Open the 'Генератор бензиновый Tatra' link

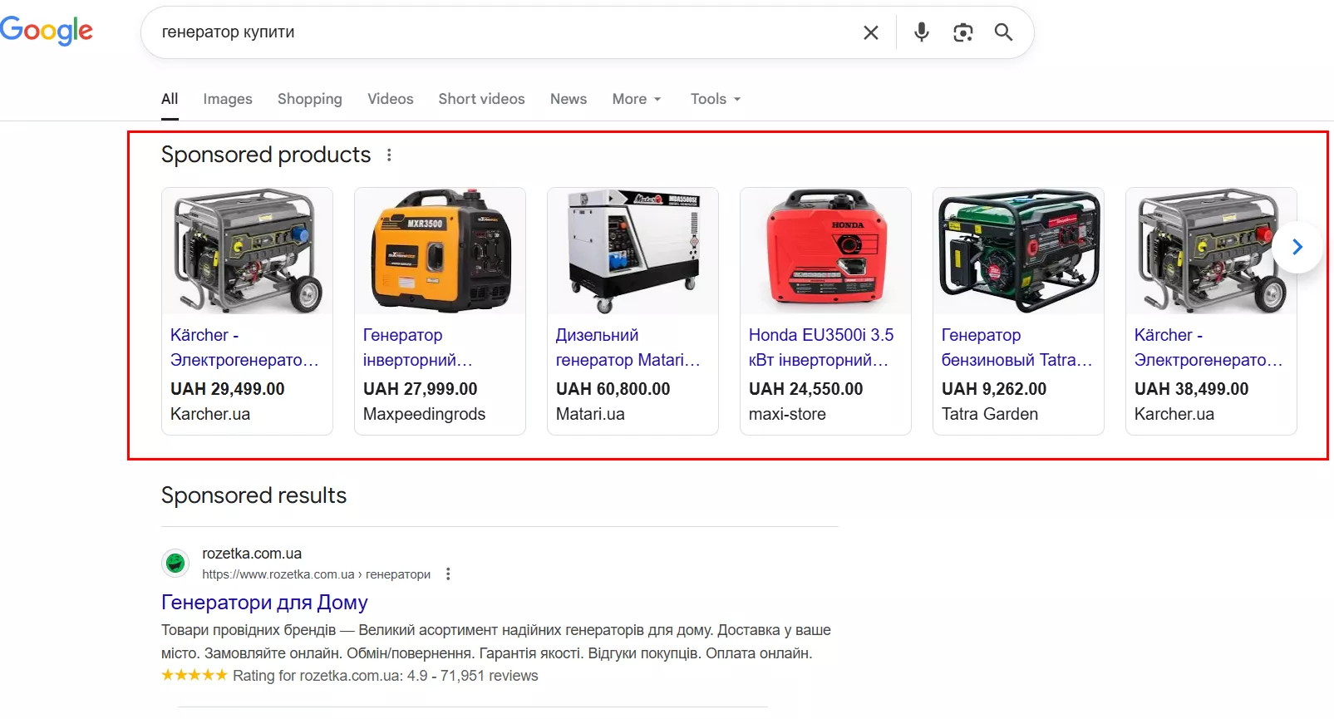[1016, 347]
